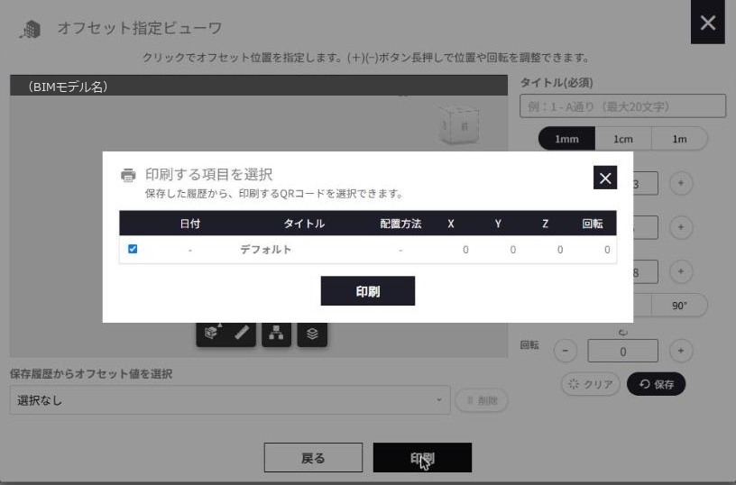
Task: Click the rotate icon above 回転 field
Action: coord(623,332)
